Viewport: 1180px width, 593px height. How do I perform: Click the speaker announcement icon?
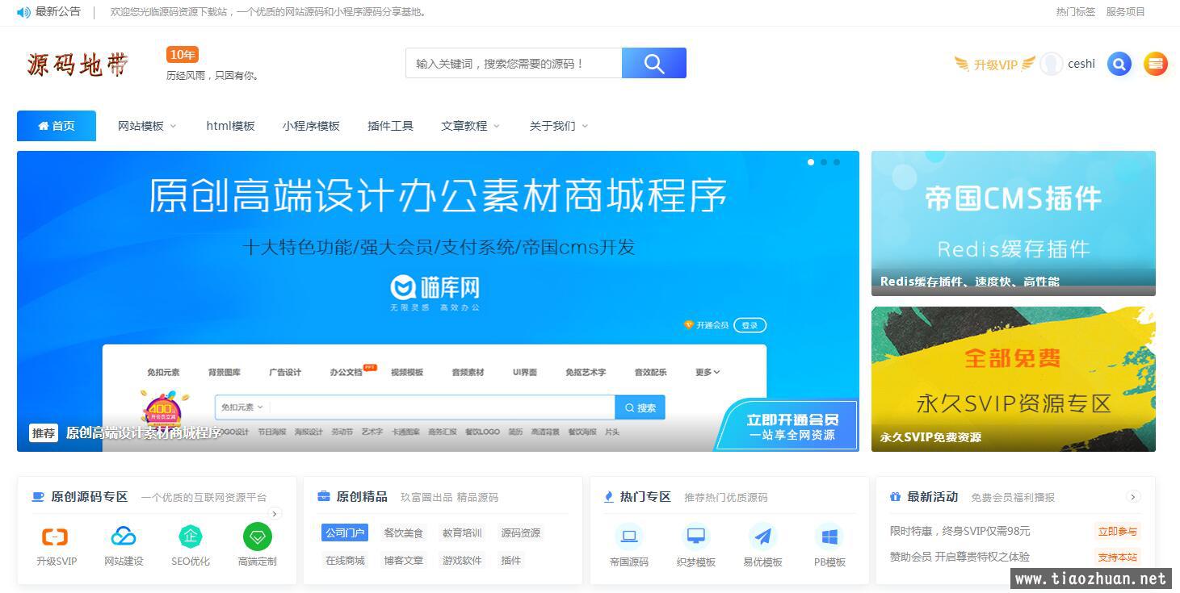(x=23, y=12)
